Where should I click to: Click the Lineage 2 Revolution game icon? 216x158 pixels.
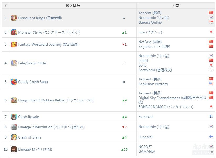(x=14, y=127)
